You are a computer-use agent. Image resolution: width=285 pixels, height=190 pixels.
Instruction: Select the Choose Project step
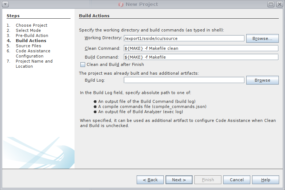[31, 25]
